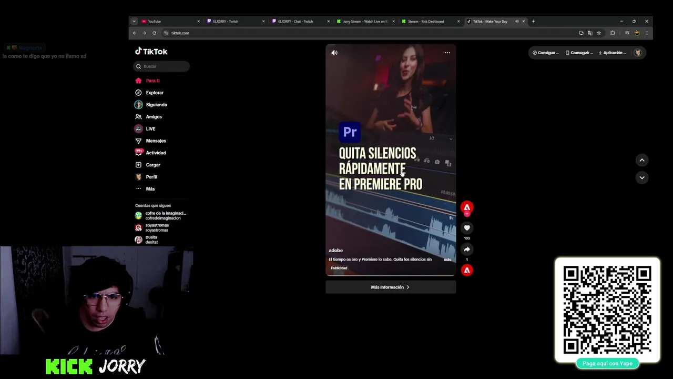Click the install app icon in address bar

(x=581, y=33)
